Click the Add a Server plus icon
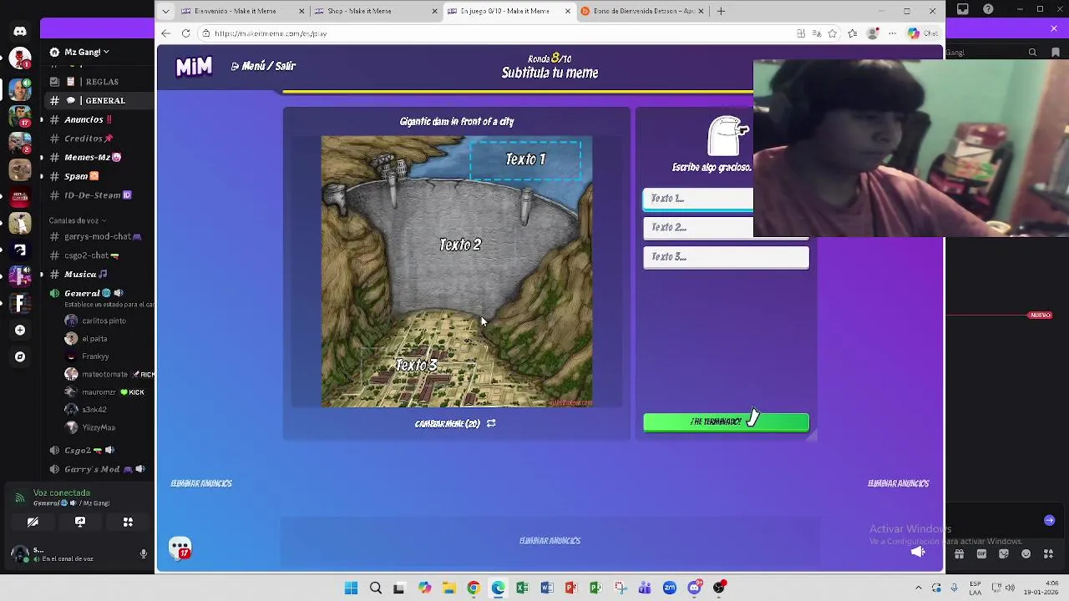The width and height of the screenshot is (1069, 601). click(20, 330)
